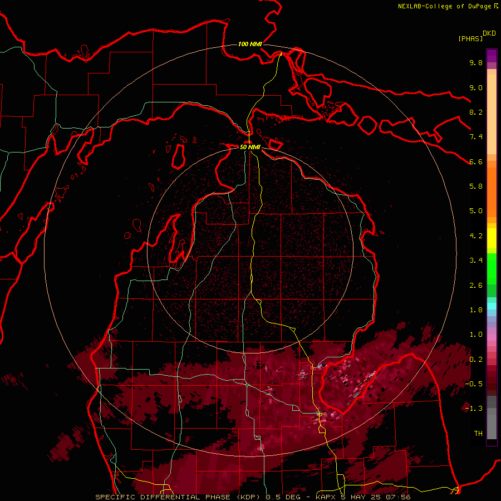Screen dimensions: 501x501
Task: Click the 2.6 scale value
Action: tap(476, 286)
